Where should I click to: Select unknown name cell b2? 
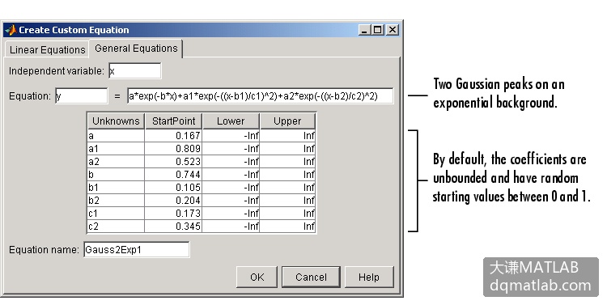[116, 201]
